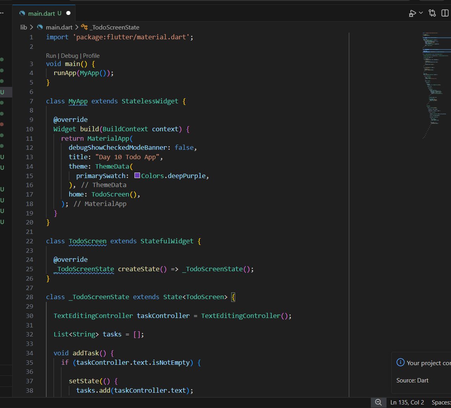Click 'List<String> tasks' declaration on line 32
This screenshot has height=408, width=451.
tap(87, 334)
